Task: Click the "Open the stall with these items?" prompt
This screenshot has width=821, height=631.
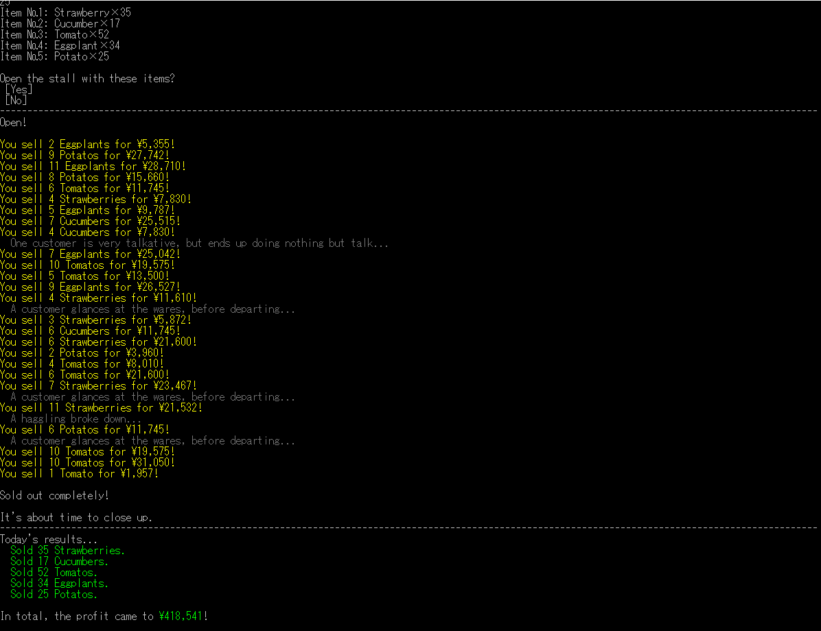Action: pyautogui.click(x=87, y=78)
